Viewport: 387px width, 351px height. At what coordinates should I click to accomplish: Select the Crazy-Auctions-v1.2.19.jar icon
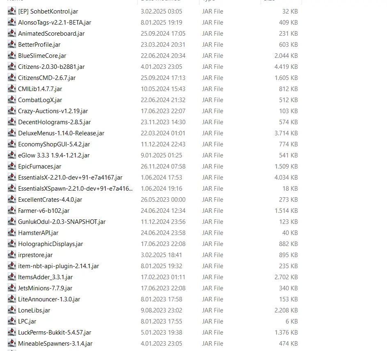(x=12, y=111)
